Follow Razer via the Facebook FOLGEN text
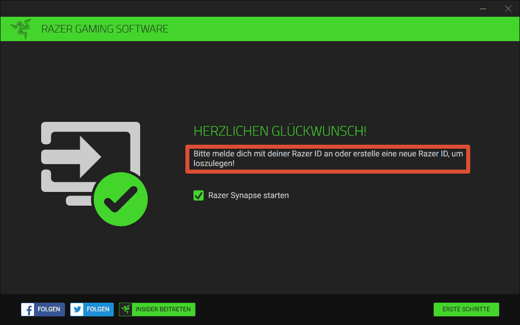Image resolution: width=520 pixels, height=325 pixels. point(49,309)
